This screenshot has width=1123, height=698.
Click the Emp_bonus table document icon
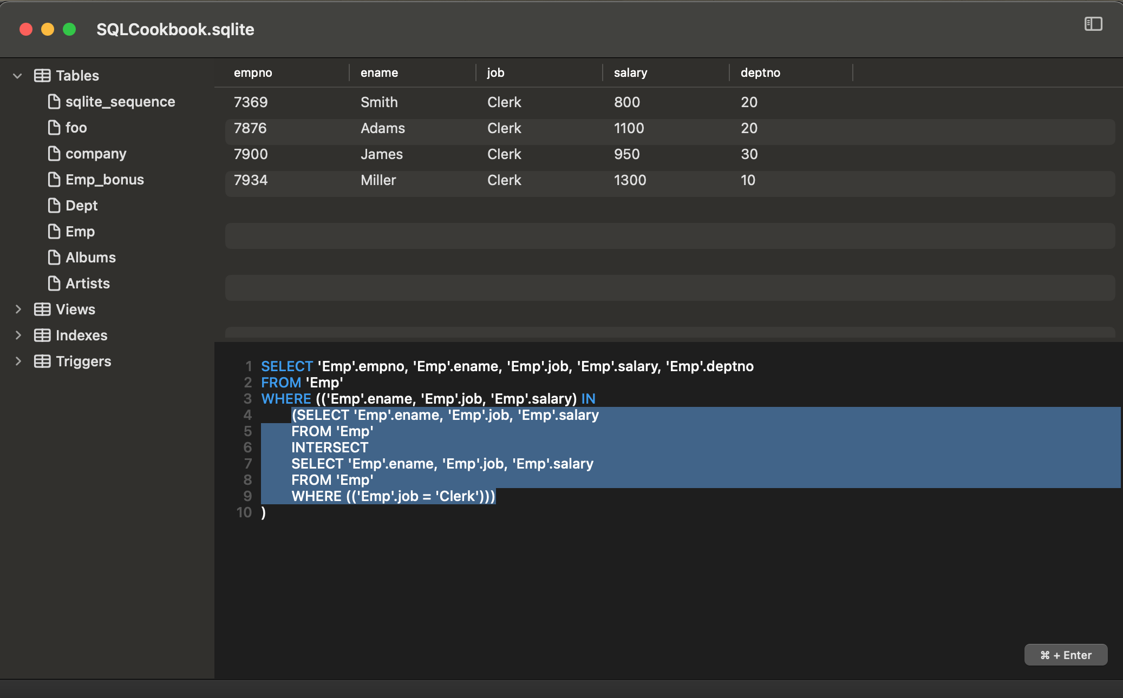coord(54,179)
